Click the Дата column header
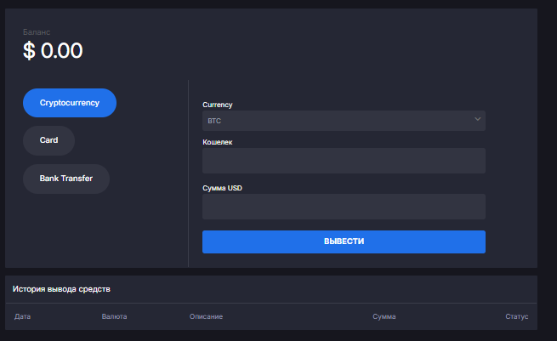 [x=23, y=316]
